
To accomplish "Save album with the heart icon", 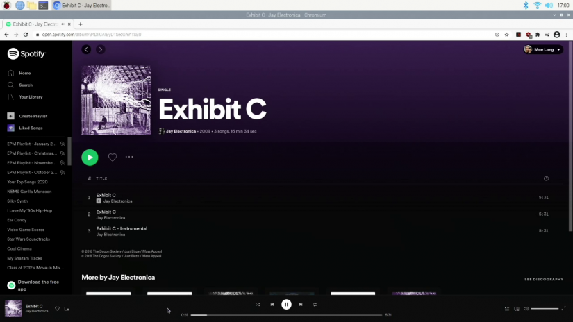I will tap(113, 157).
